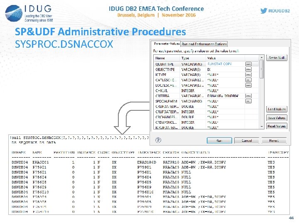Switch to Parameter Values tab
Viewport: 299px width, 224px height.
(x=167, y=44)
